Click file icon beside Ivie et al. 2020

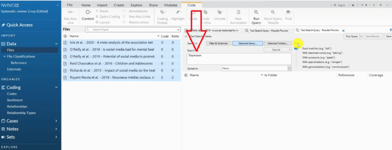tap(65, 43)
